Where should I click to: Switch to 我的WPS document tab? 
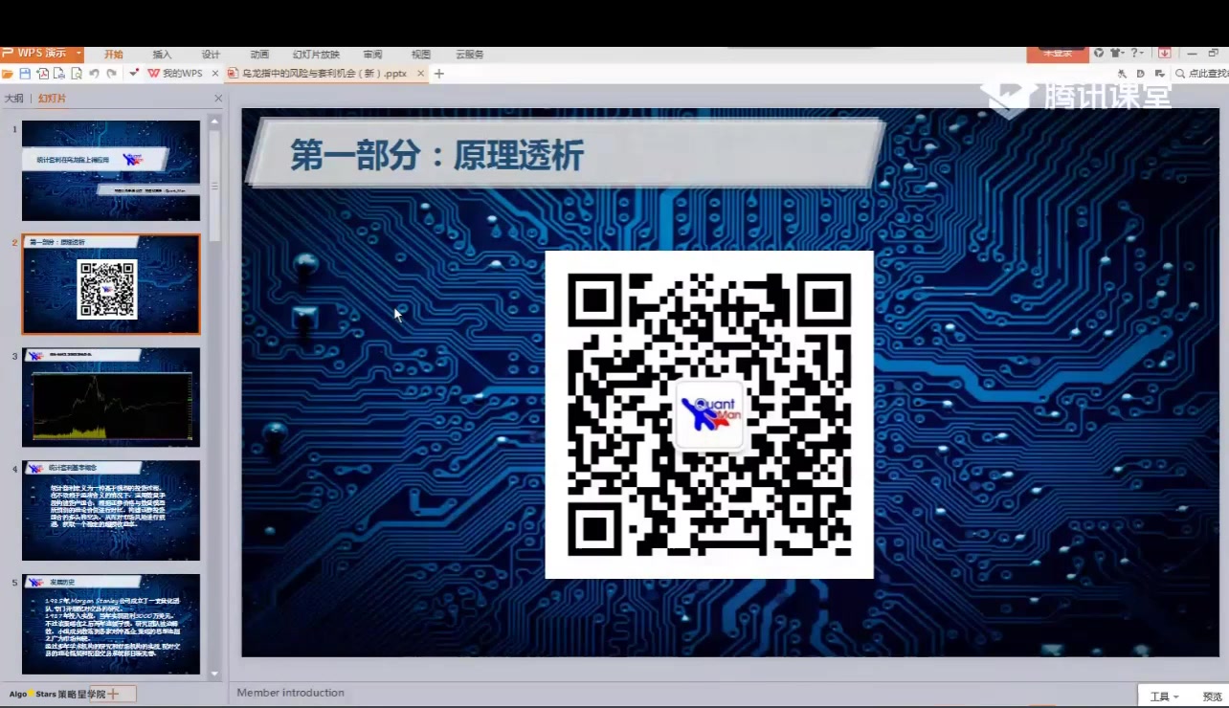tap(182, 74)
